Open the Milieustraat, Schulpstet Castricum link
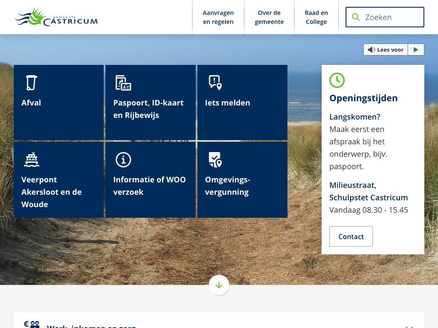 (x=368, y=191)
